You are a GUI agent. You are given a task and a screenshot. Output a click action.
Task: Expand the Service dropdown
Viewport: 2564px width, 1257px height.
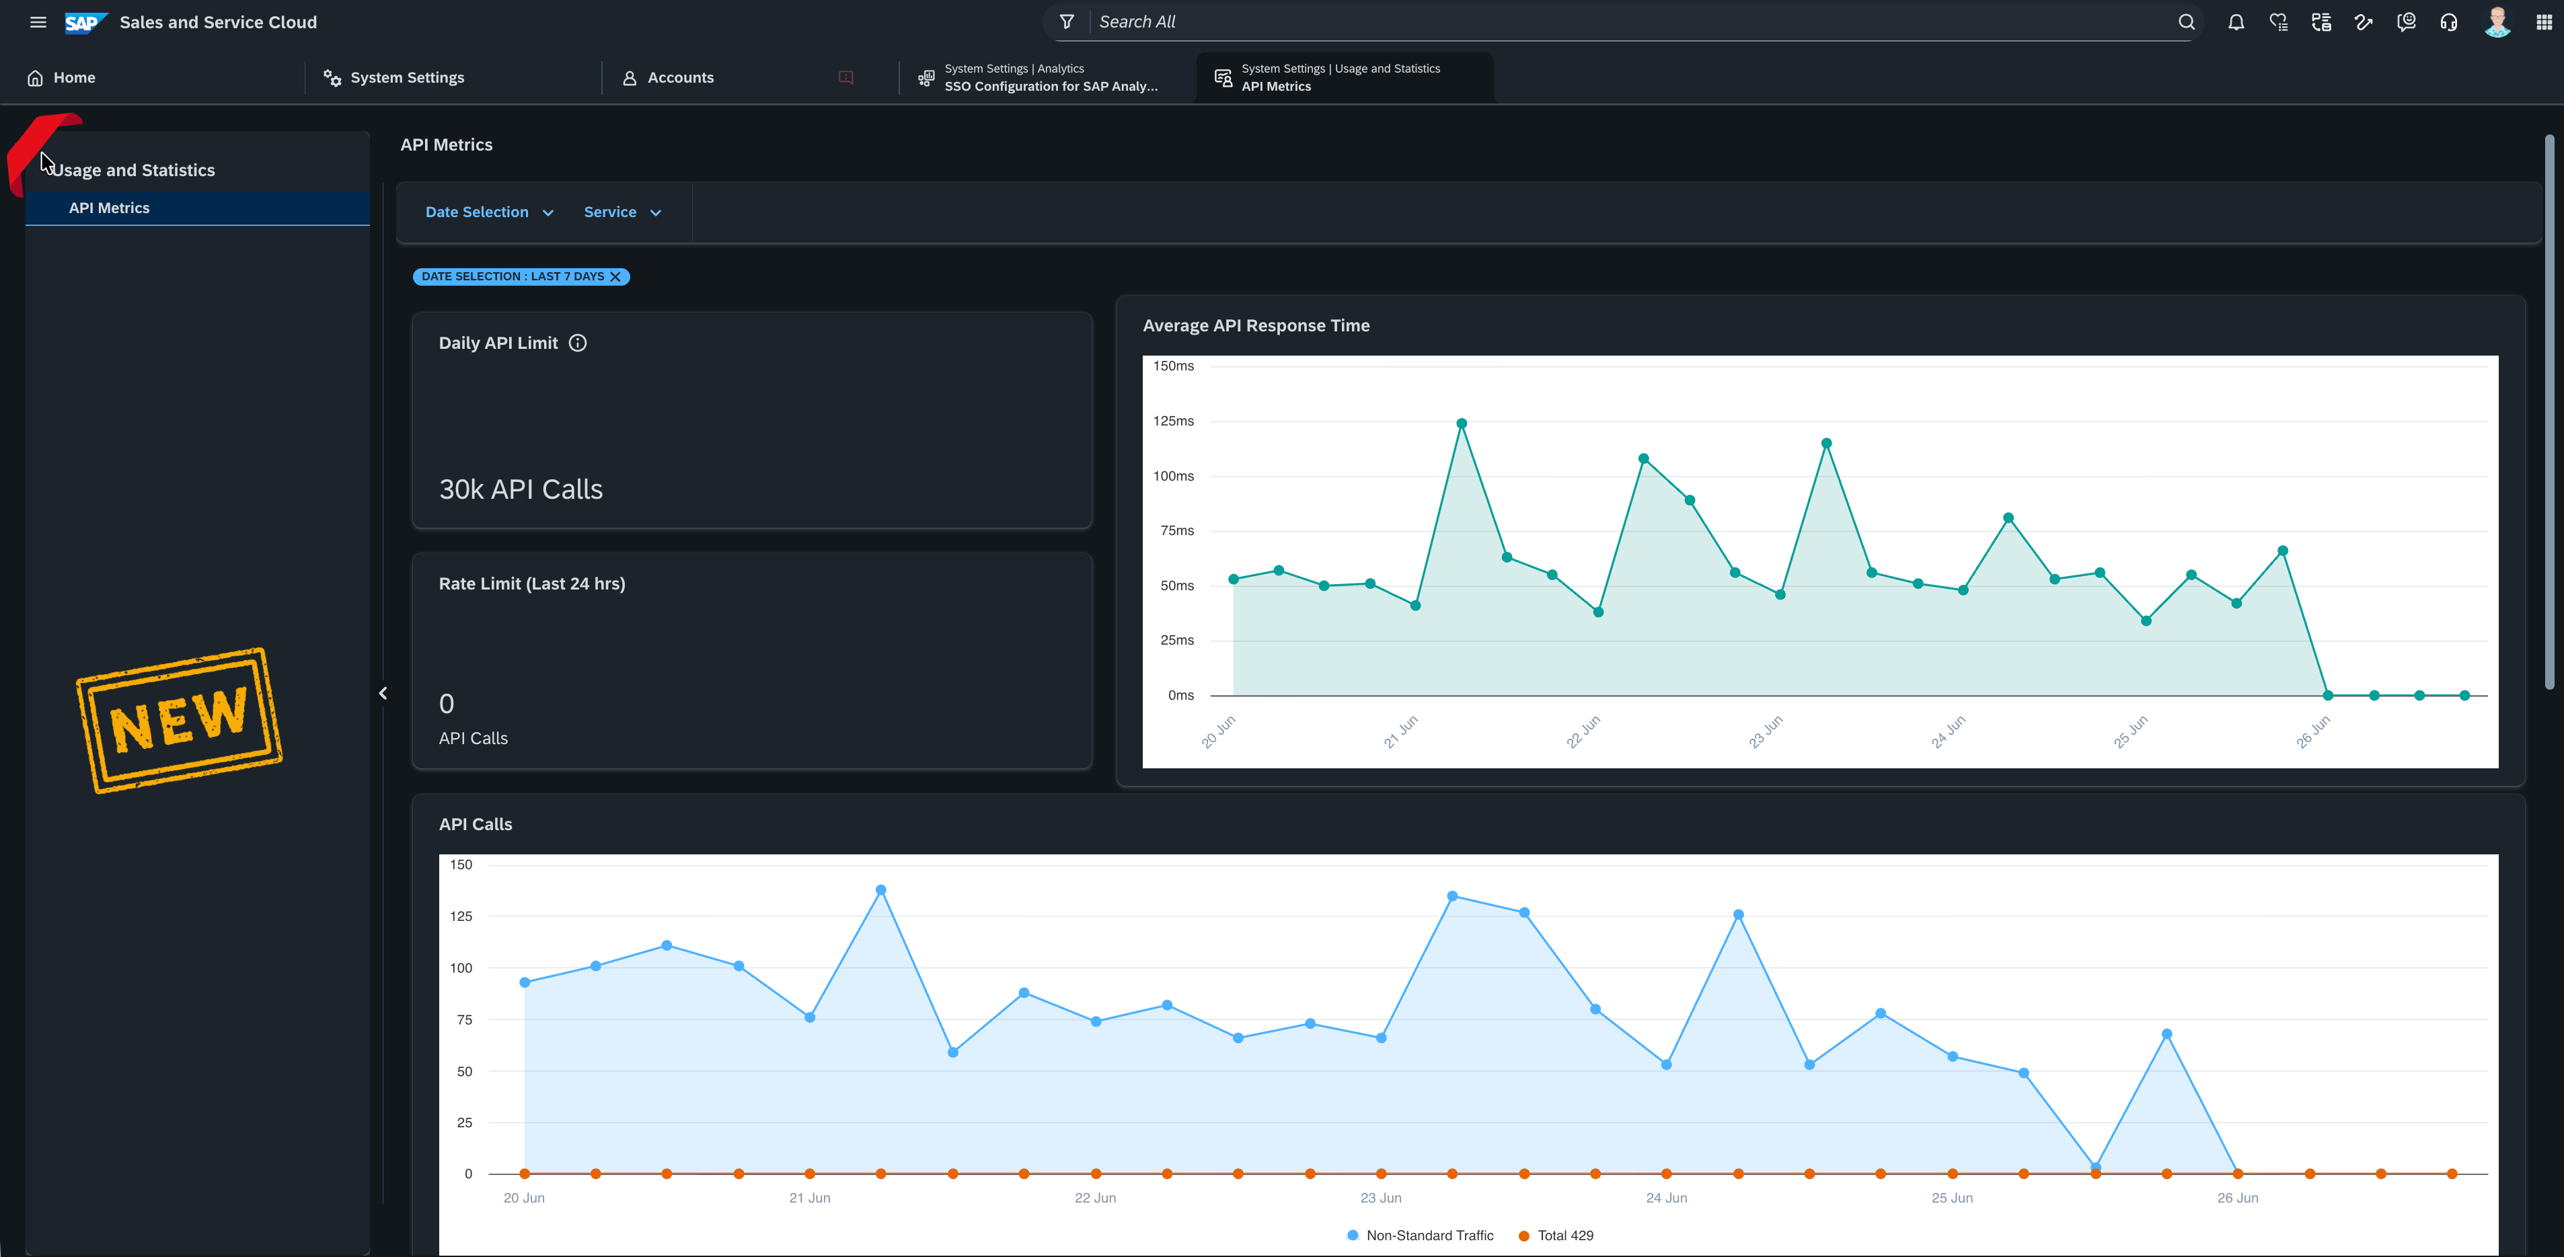click(x=622, y=213)
